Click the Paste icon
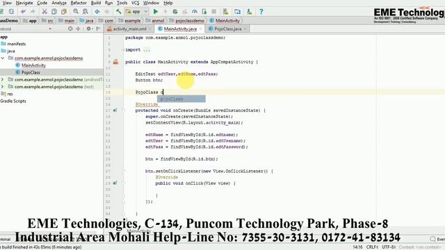The height and width of the screenshot is (250, 445). (x=64, y=12)
